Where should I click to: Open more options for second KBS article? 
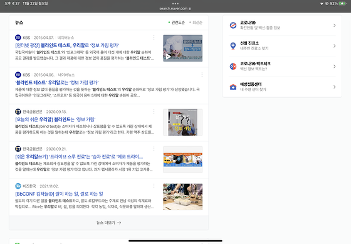pos(202,75)
